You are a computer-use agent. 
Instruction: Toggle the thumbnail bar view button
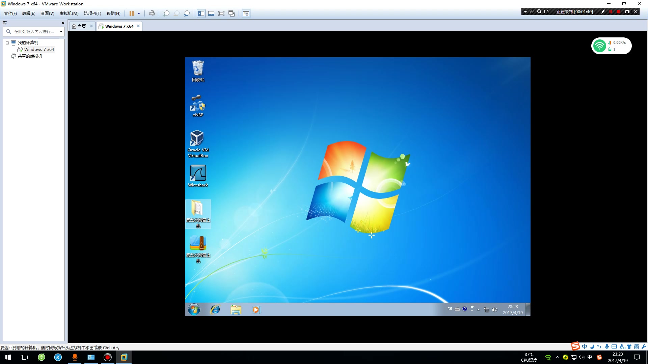click(x=211, y=13)
